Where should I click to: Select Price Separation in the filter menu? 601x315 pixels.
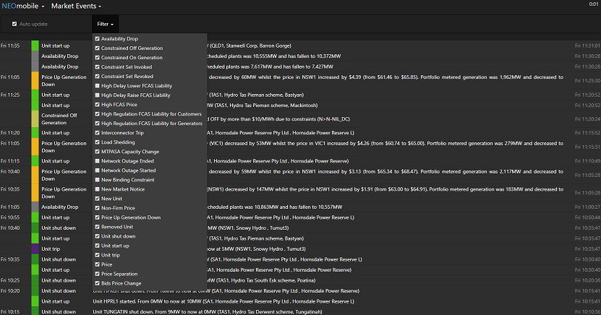pyautogui.click(x=98, y=274)
